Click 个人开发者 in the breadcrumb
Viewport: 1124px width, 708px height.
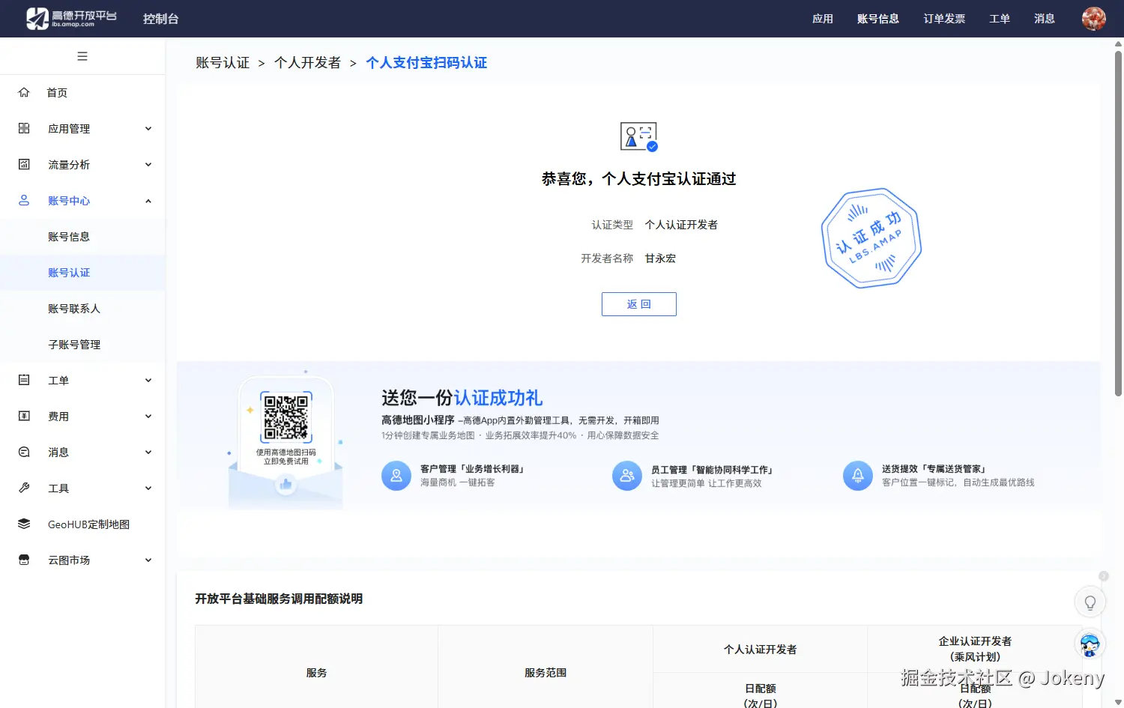click(308, 63)
